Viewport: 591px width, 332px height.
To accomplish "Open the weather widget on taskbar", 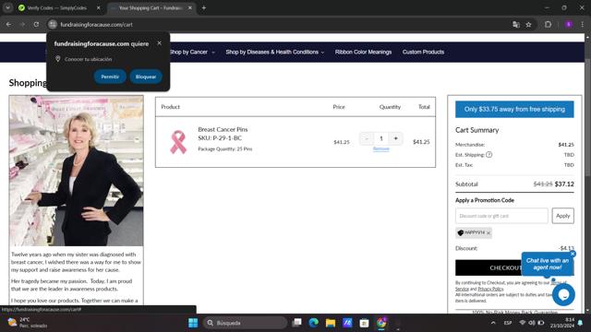I will click(x=28, y=323).
